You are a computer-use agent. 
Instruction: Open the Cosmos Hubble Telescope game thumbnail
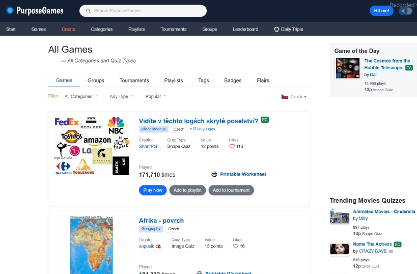[347, 68]
